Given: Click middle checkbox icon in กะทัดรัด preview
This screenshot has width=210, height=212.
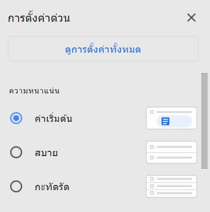Looking at the screenshot, I should point(152,186).
